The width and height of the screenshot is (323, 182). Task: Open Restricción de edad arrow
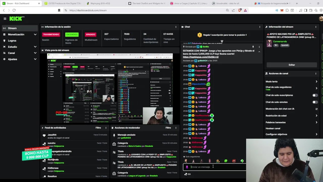tap(316, 116)
